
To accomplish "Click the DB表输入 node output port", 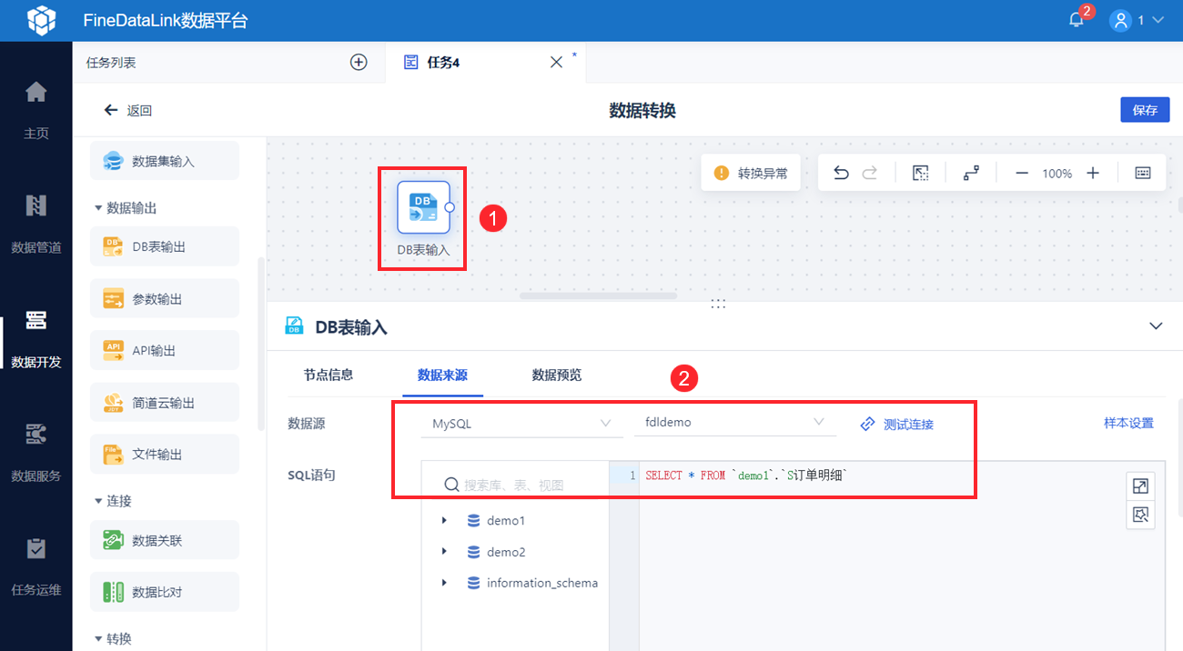I will [x=450, y=207].
